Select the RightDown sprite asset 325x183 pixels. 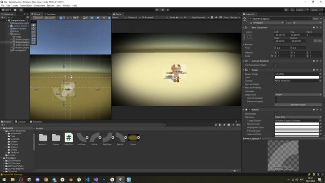coord(107,139)
